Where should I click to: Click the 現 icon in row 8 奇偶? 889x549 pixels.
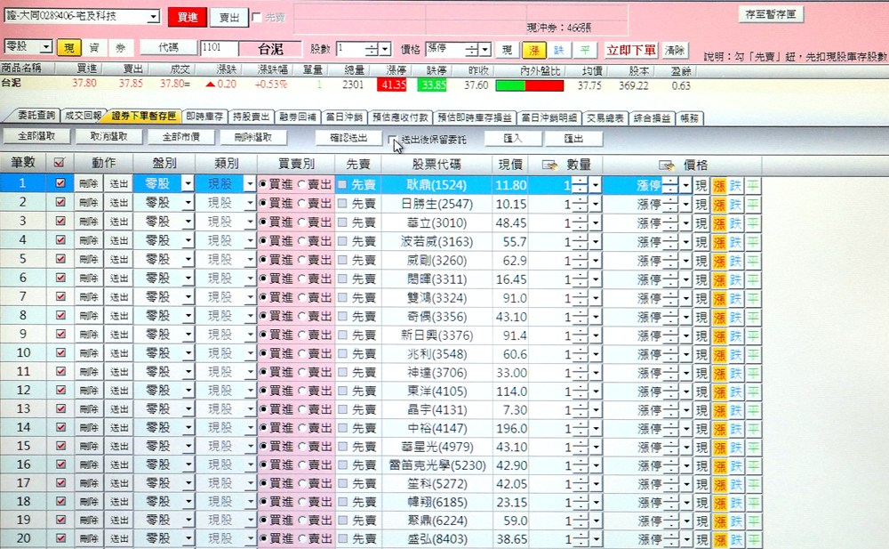(701, 317)
